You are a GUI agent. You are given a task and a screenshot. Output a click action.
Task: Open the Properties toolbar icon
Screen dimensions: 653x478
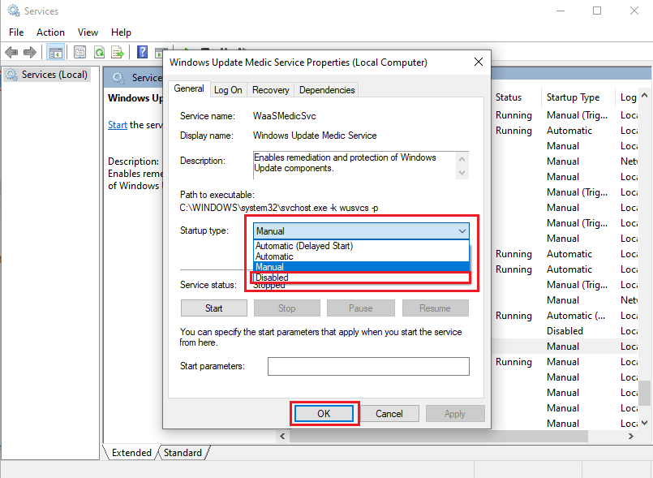pos(79,53)
